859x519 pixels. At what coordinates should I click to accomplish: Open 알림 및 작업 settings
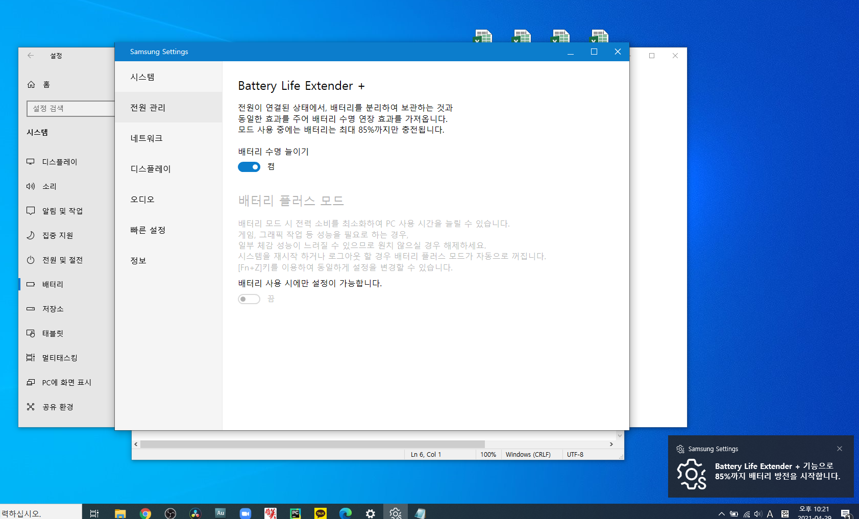coord(66,211)
